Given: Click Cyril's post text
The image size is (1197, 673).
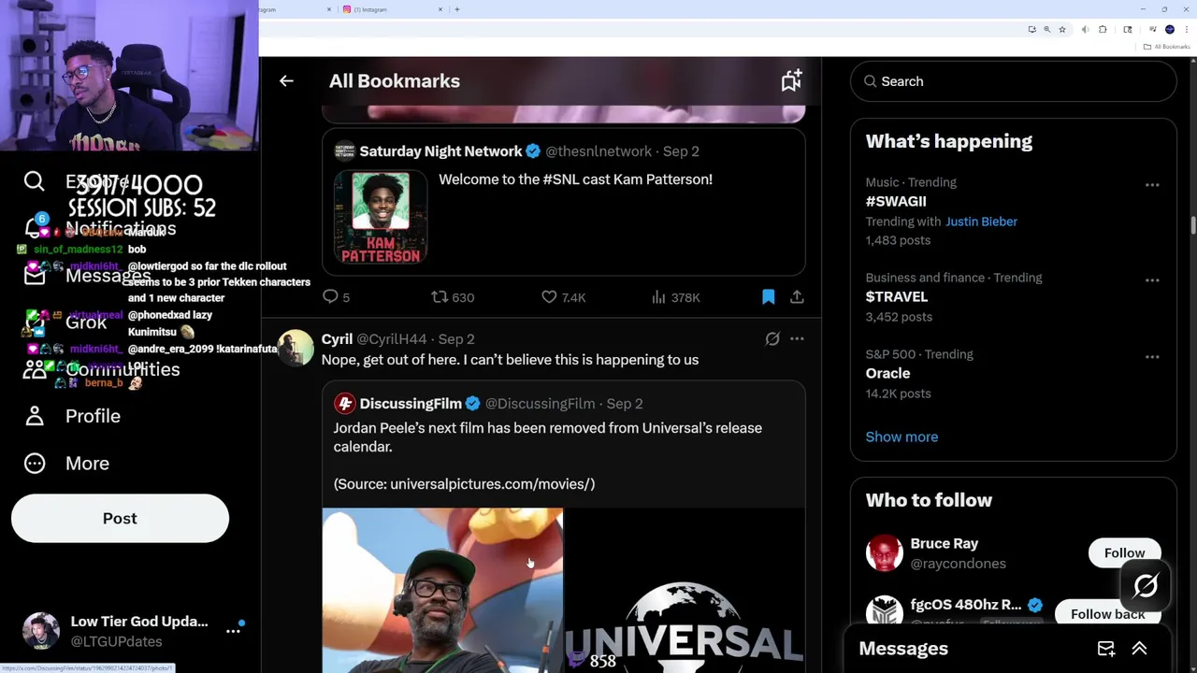Looking at the screenshot, I should [x=510, y=360].
